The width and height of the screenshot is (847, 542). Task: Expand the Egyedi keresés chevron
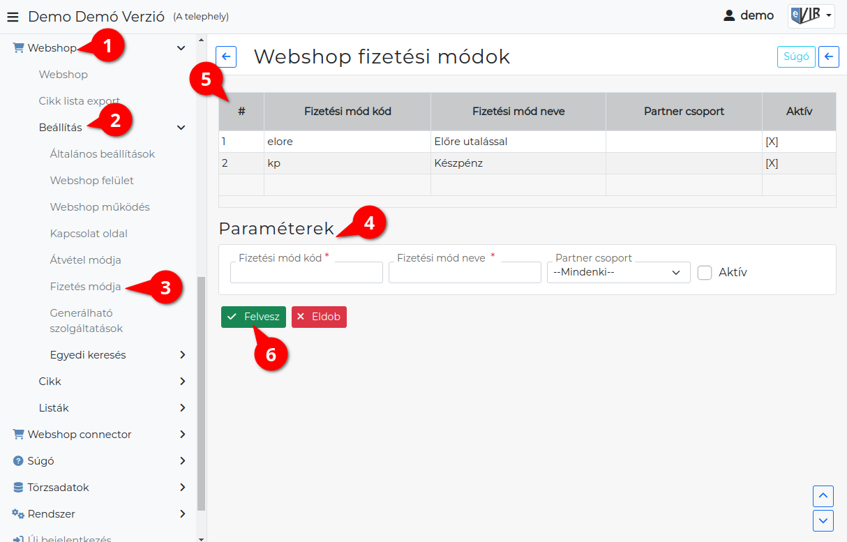[183, 355]
